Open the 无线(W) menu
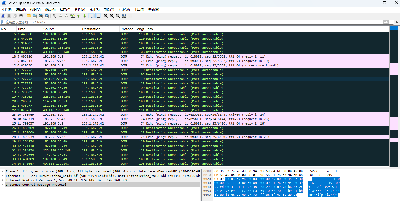 [124, 10]
